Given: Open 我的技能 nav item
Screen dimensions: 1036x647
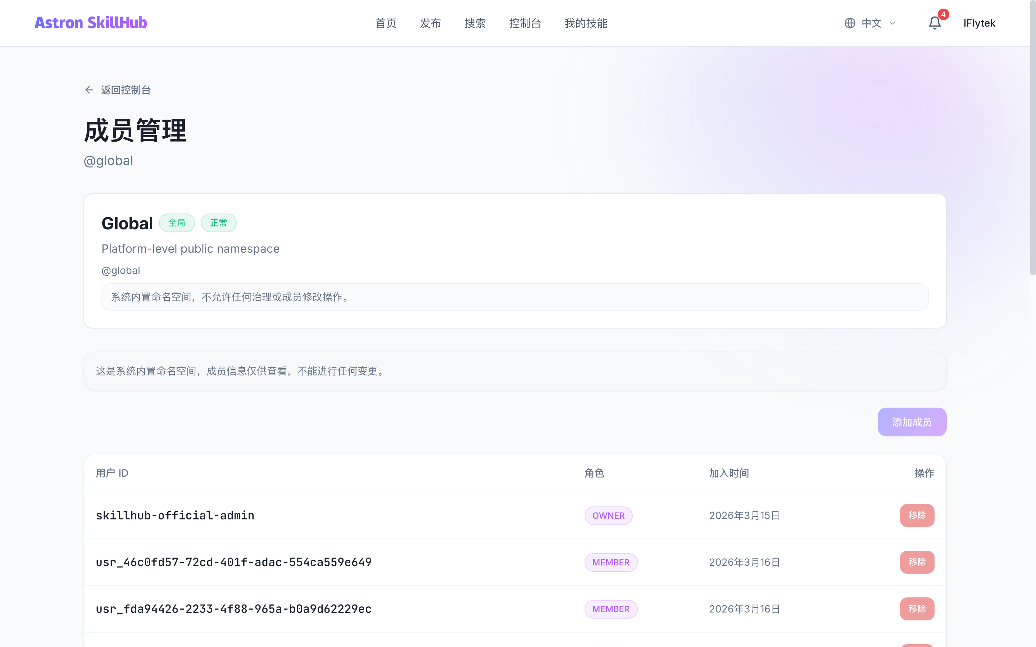Looking at the screenshot, I should tap(586, 23).
